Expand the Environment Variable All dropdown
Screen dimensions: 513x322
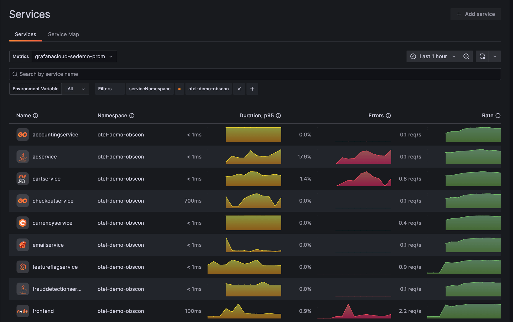click(75, 89)
